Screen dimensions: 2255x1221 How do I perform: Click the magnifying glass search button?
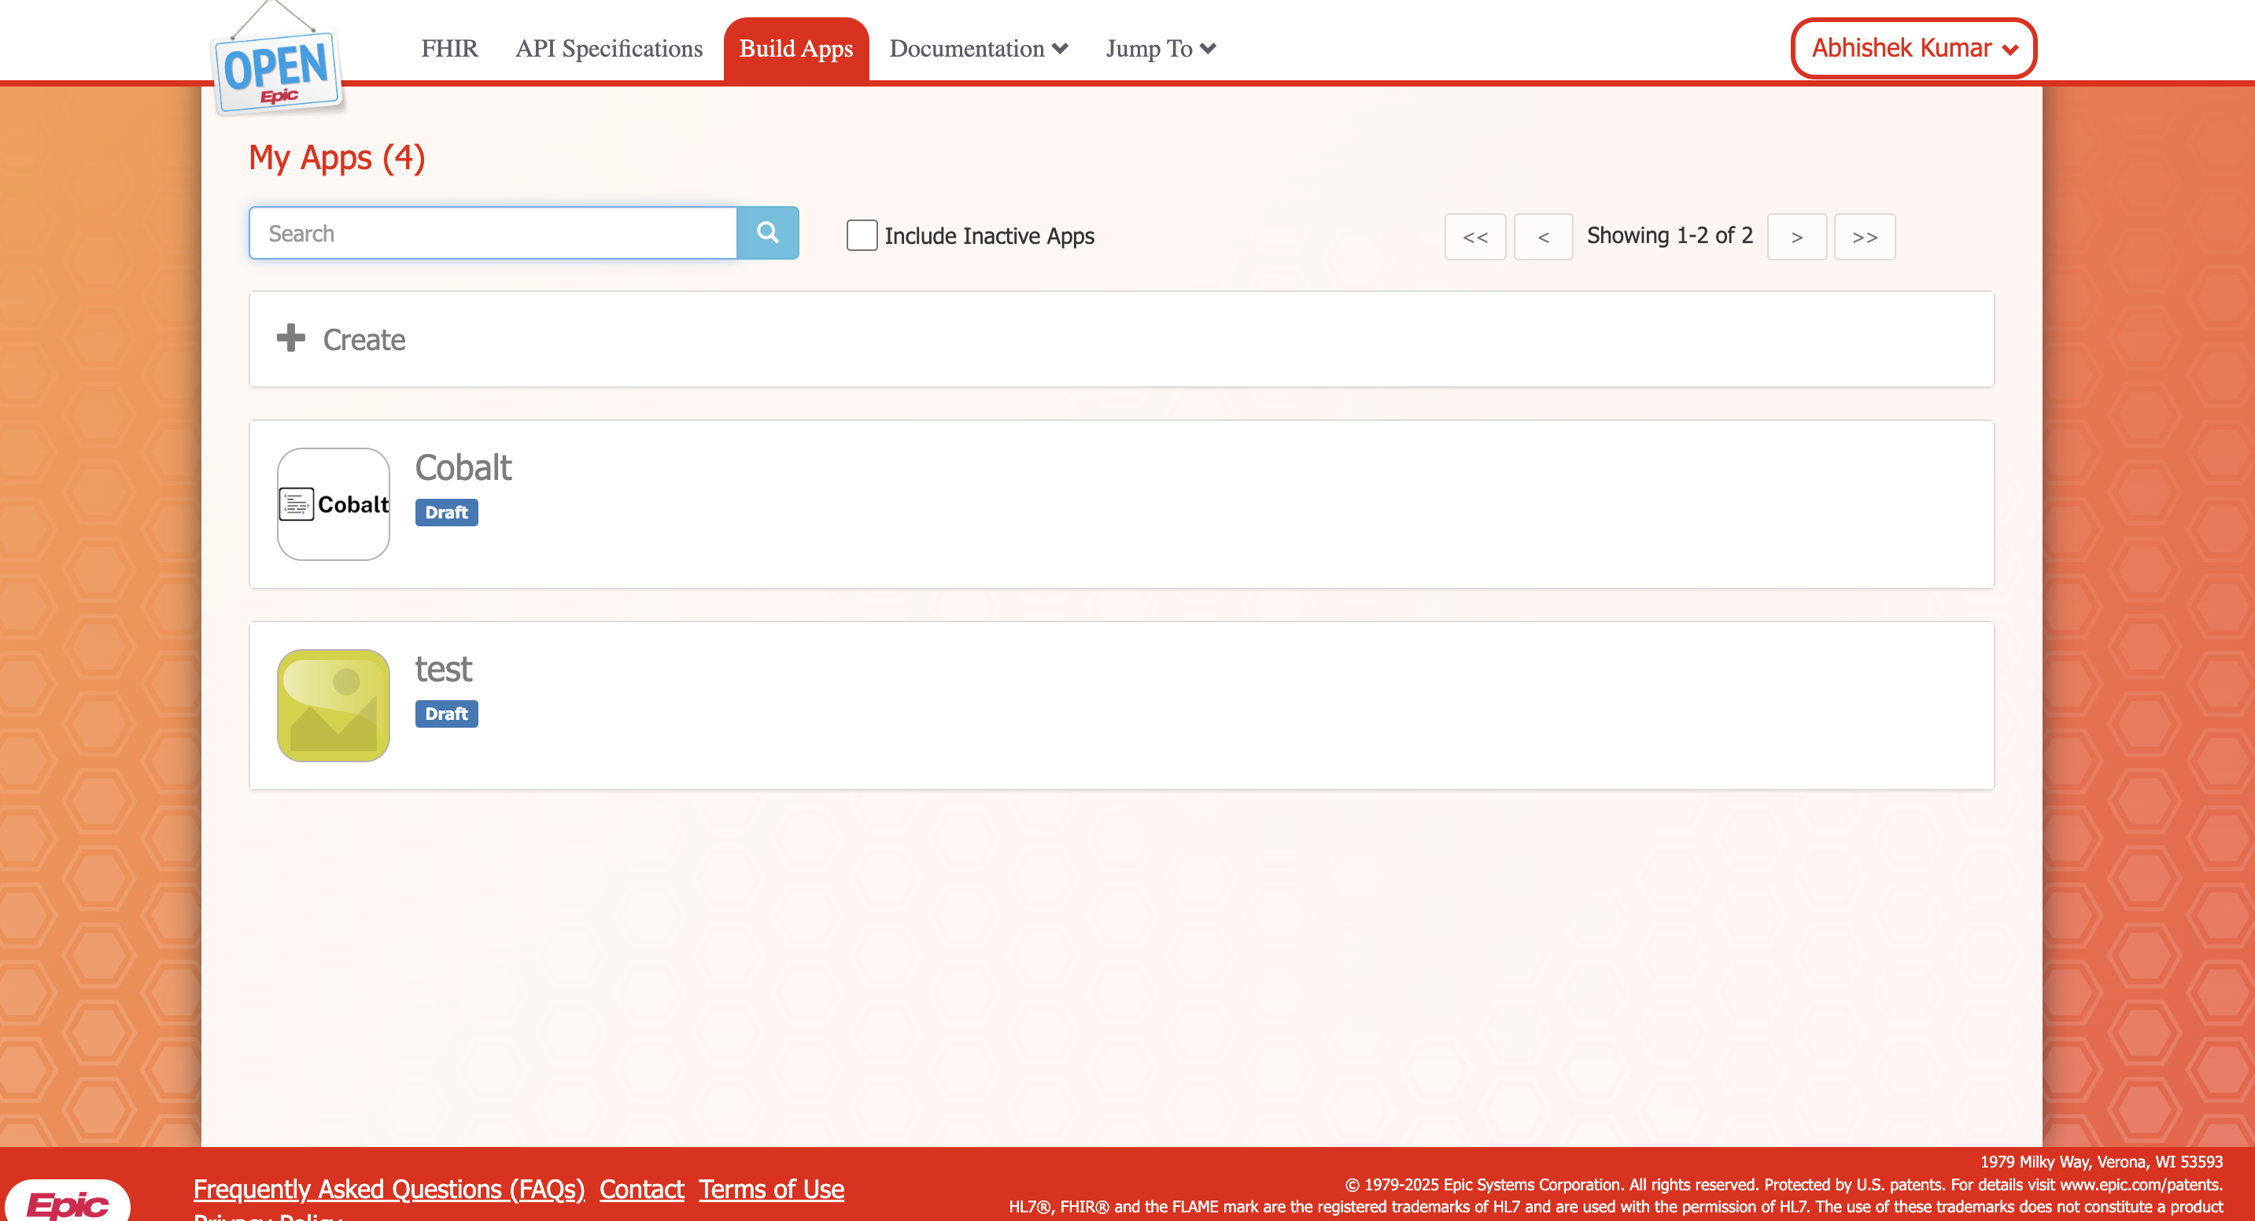[767, 233]
